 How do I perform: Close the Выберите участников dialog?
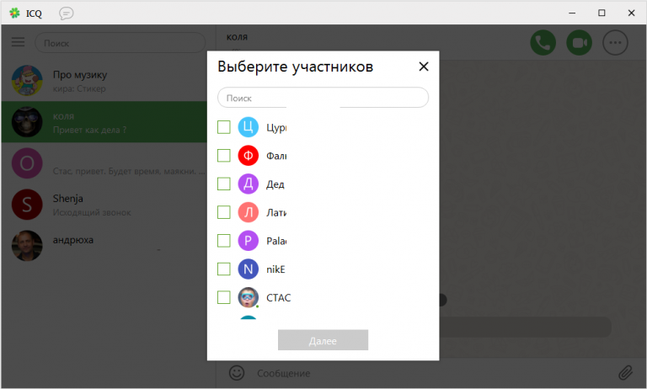click(x=424, y=67)
